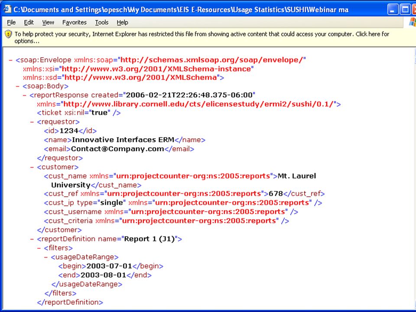Open the File menu
The image size is (416, 312).
pos(11,23)
